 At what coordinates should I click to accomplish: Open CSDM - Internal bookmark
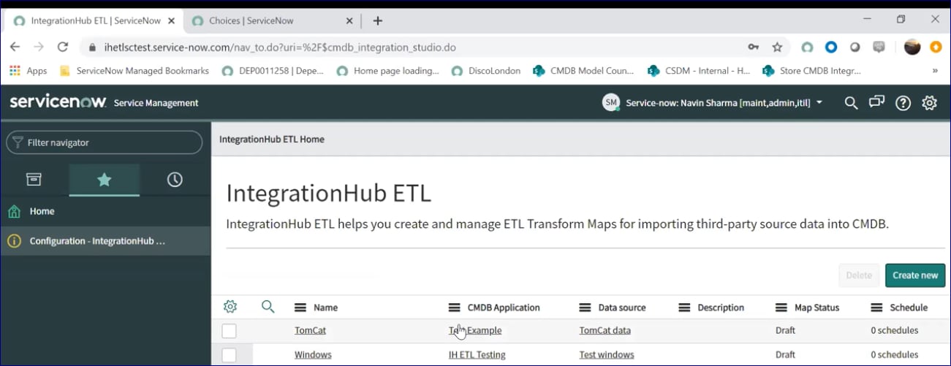point(699,71)
